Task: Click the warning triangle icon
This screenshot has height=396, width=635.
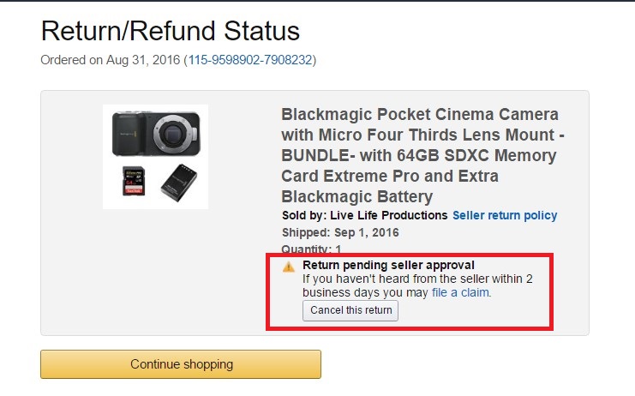Action: point(290,267)
